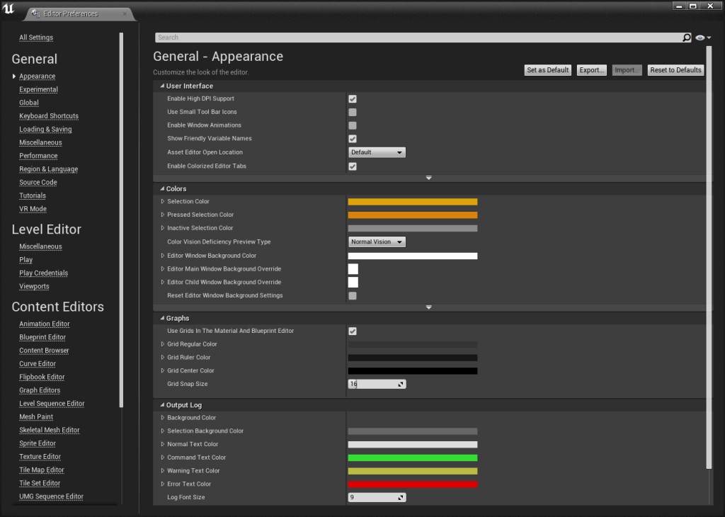Click the red Error Text Color swatch
Viewport: 725px width, 517px height.
pos(413,484)
